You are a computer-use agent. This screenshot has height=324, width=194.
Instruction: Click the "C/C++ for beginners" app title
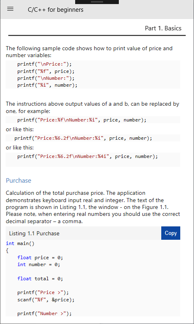tap(56, 10)
